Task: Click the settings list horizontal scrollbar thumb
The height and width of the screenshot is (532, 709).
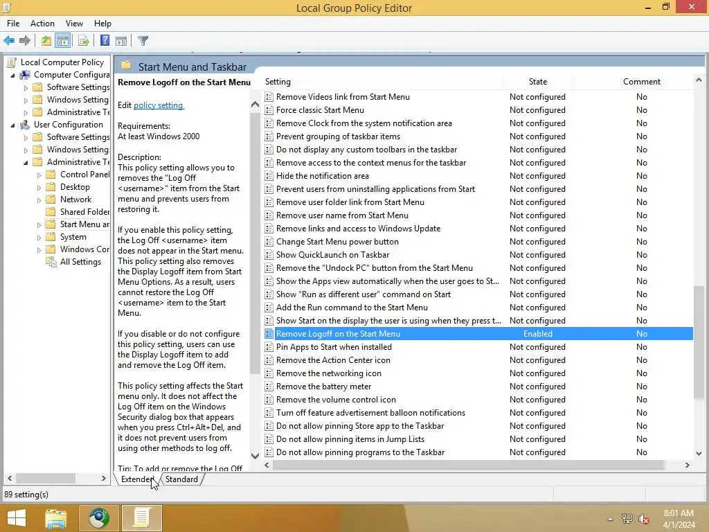Action: pyautogui.click(x=467, y=465)
